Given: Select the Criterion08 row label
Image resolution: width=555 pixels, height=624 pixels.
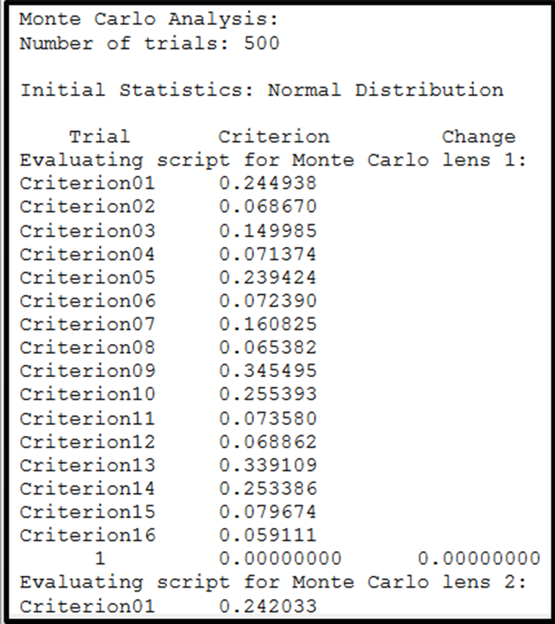Looking at the screenshot, I should [x=87, y=347].
